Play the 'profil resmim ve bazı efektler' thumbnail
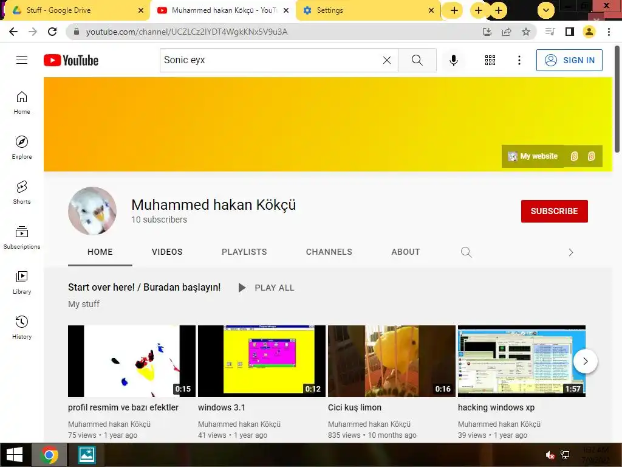This screenshot has height=467, width=622. 132,361
